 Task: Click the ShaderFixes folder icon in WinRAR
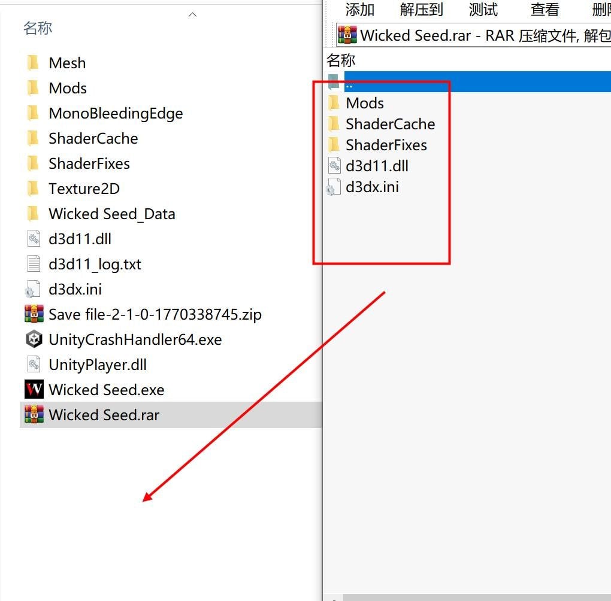coord(334,145)
